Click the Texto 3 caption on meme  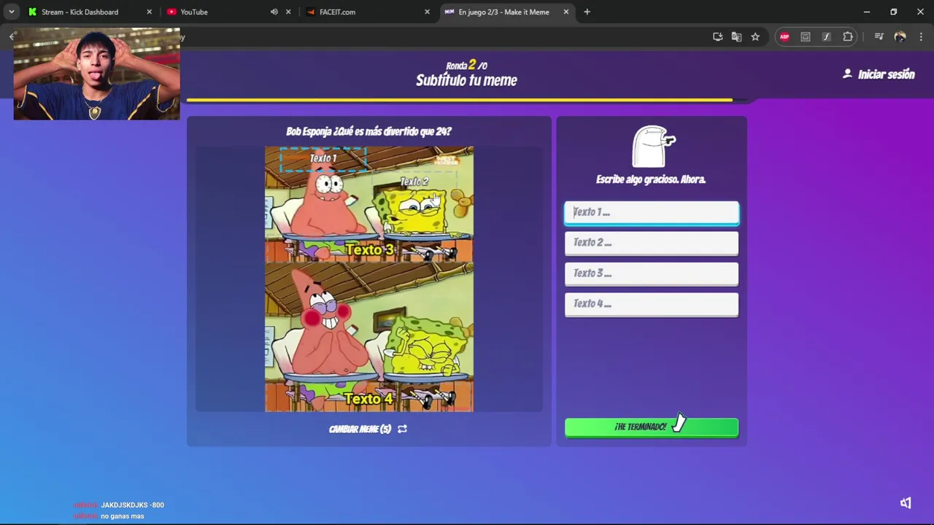(x=369, y=250)
